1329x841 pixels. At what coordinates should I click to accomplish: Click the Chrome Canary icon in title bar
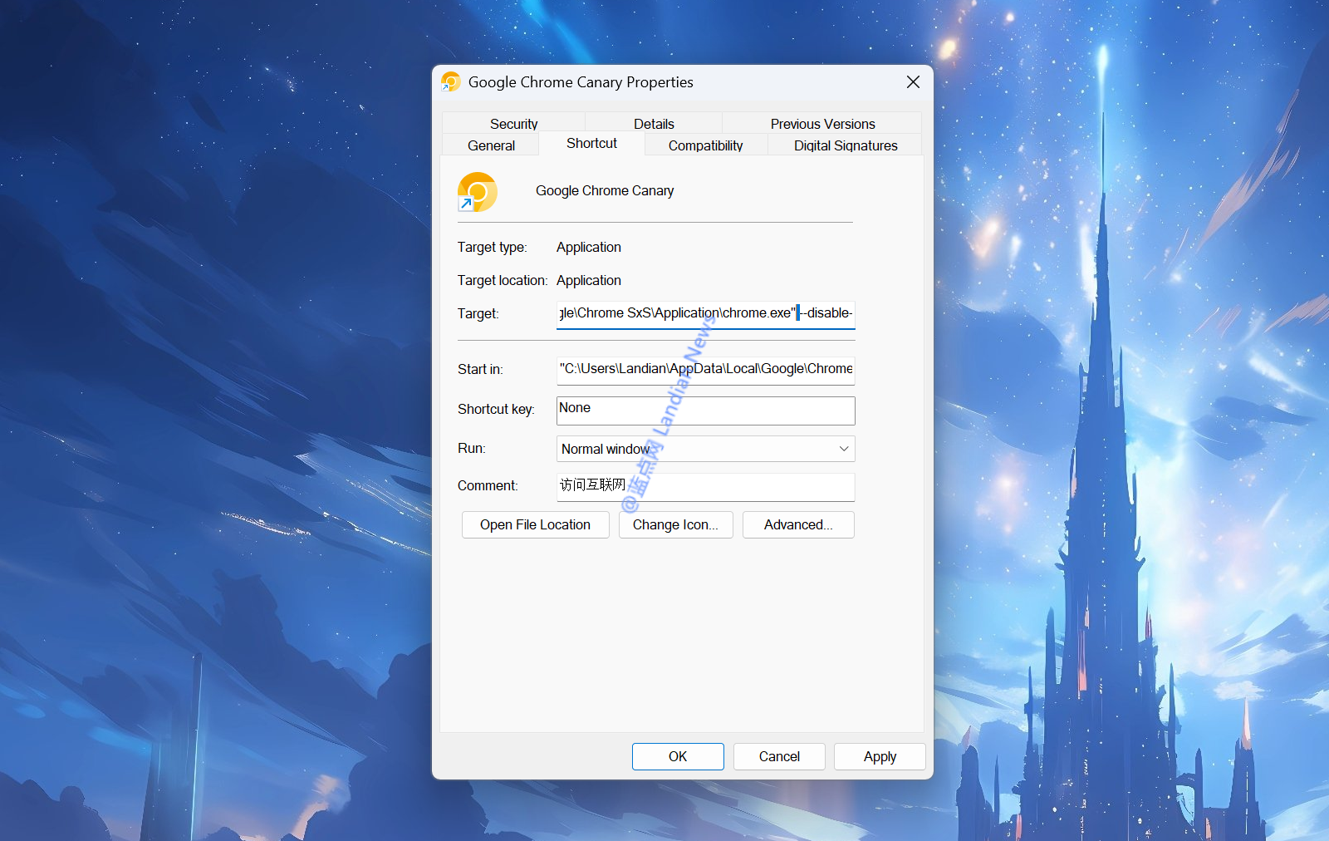click(451, 81)
